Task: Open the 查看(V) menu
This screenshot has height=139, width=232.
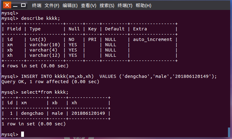Action: 89,6
